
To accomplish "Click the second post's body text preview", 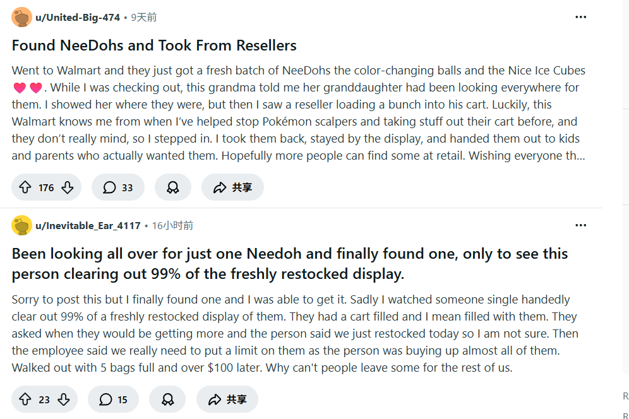I will [x=294, y=333].
